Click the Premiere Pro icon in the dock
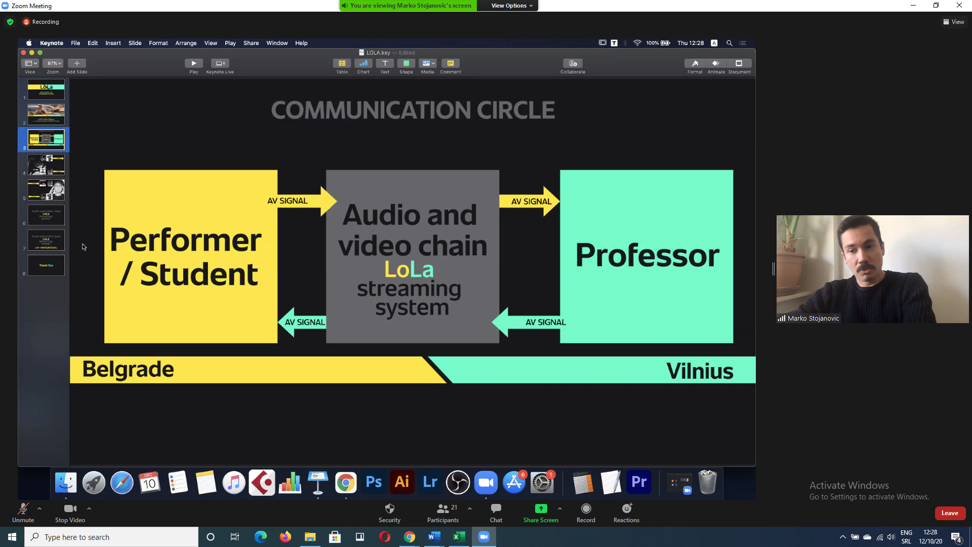Screen dimensions: 972x547 (639, 482)
